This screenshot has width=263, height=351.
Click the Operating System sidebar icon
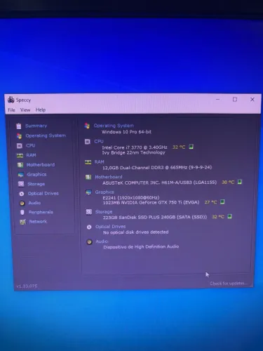coord(19,136)
